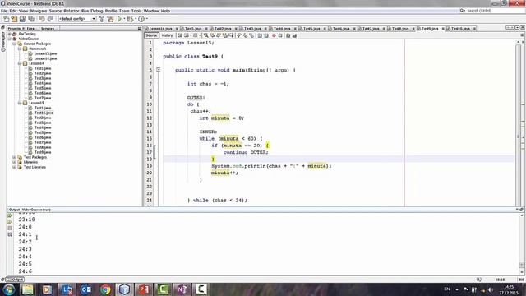Image resolution: width=526 pixels, height=296 pixels.
Task: Click the Shift Line Left icon
Action: coord(260,35)
